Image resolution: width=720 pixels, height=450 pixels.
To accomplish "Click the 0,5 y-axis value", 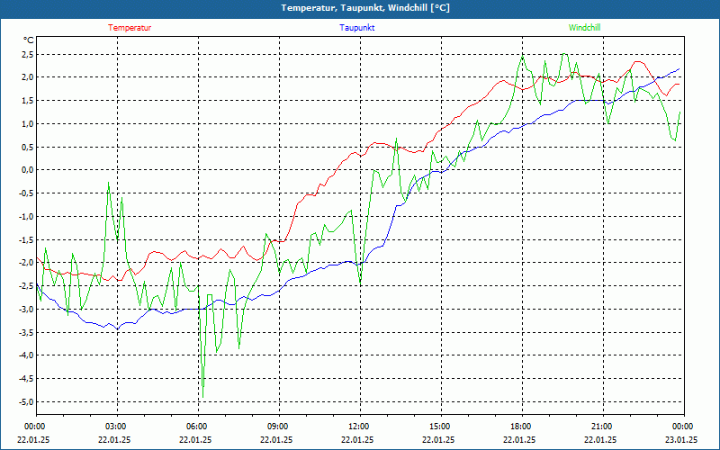I will coord(28,147).
